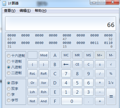The height and width of the screenshot is (108, 120).
Task: Click the Rsh right shift button
Action: (44, 92)
